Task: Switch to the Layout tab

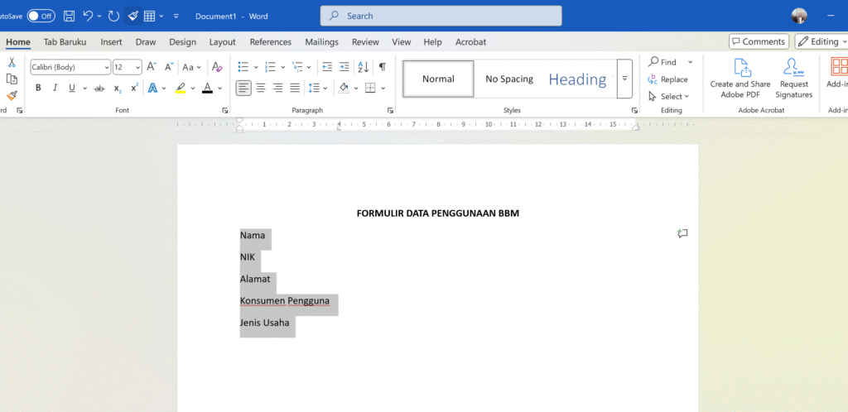Action: click(222, 41)
